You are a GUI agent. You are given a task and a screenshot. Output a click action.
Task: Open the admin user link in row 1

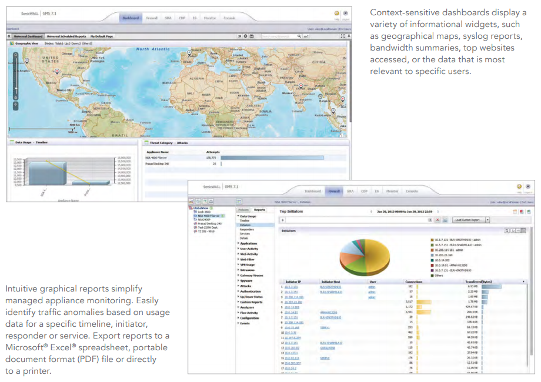click(372, 287)
